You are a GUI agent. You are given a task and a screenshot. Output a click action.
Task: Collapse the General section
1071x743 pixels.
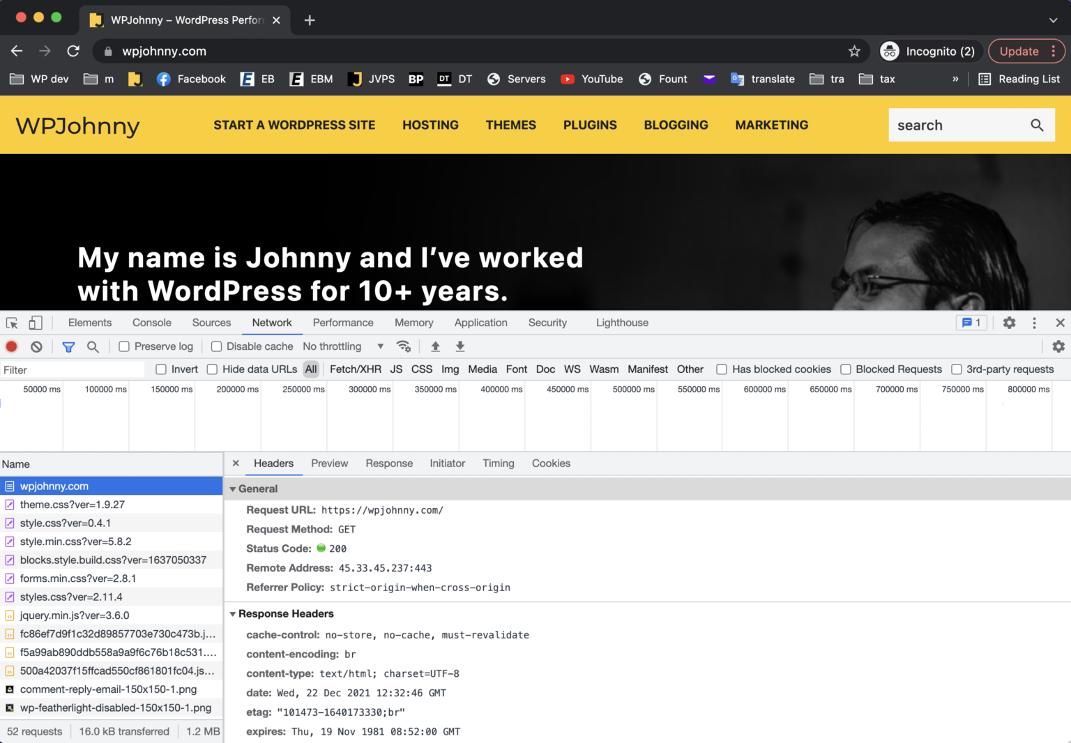(x=233, y=489)
